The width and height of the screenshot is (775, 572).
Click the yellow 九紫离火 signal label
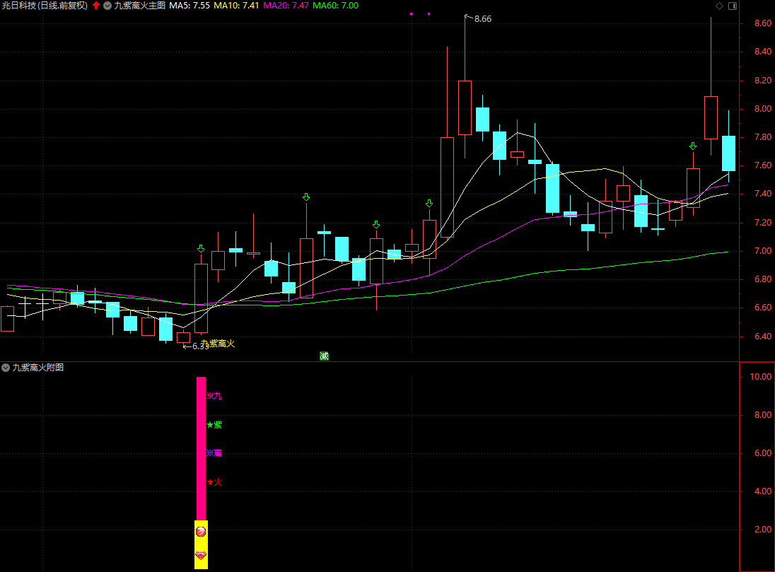tap(218, 343)
